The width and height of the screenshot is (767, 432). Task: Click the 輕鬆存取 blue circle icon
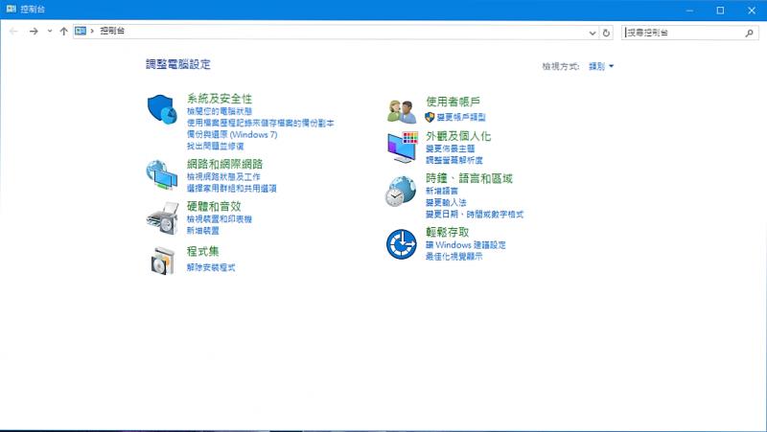(x=401, y=244)
